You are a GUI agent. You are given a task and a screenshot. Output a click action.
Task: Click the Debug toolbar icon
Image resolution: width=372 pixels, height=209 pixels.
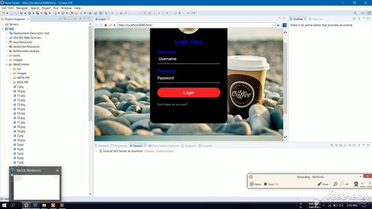pyautogui.click(x=22, y=13)
